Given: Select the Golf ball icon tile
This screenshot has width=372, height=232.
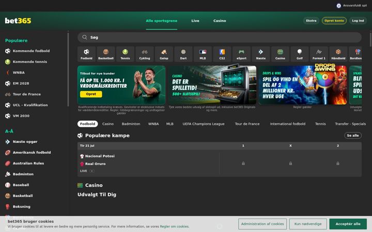Looking at the screenshot, I should pyautogui.click(x=299, y=54).
